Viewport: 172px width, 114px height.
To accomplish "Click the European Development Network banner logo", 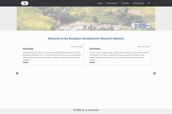I will coord(141,26).
